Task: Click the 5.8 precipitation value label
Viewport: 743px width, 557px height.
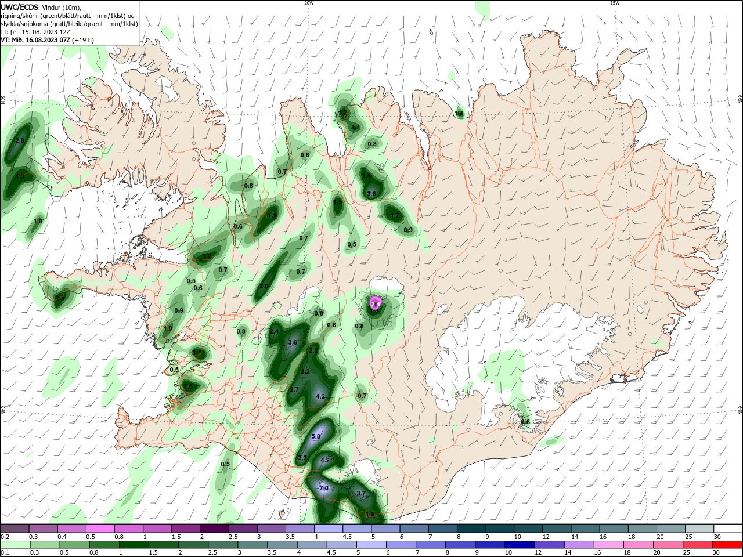Action: tap(316, 436)
